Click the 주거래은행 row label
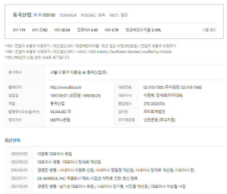The width and height of the screenshot is (227, 194). pos(126,120)
